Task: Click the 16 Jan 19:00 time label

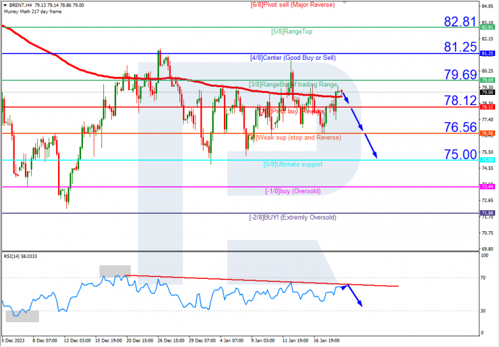Action: [326, 341]
